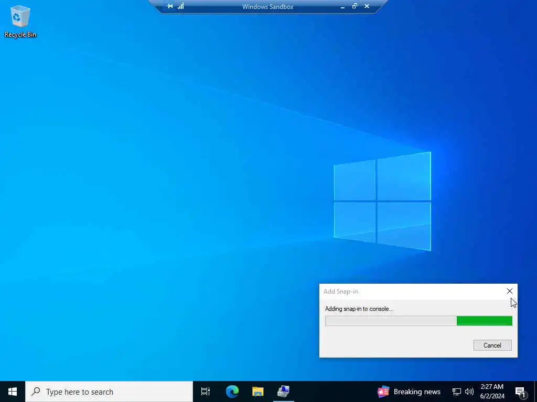Open Task View from the taskbar
The width and height of the screenshot is (537, 402).
pyautogui.click(x=206, y=392)
